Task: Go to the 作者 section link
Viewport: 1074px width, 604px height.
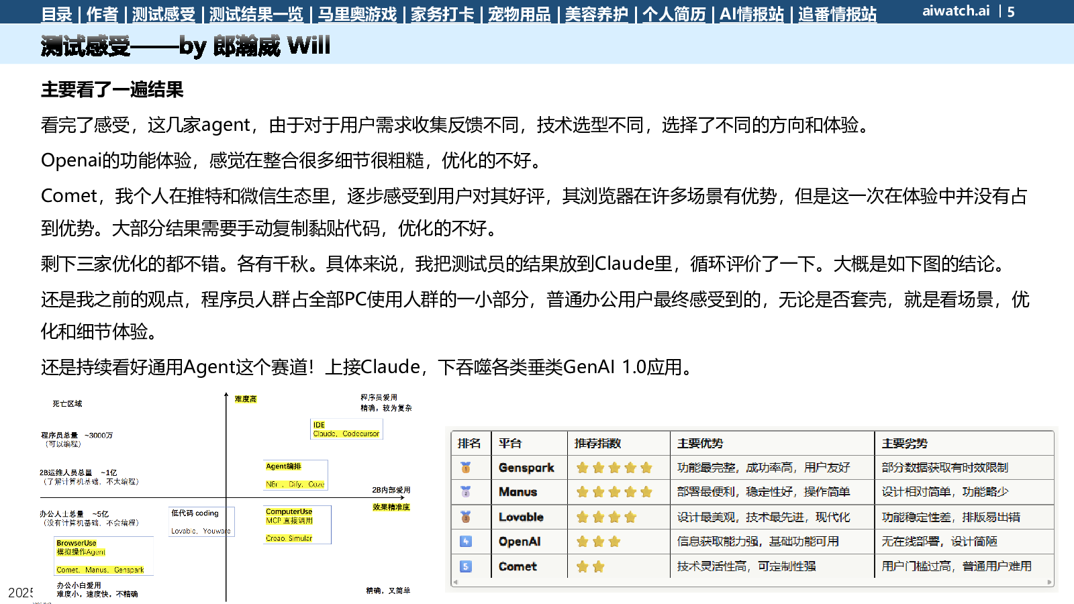Action: 102,14
